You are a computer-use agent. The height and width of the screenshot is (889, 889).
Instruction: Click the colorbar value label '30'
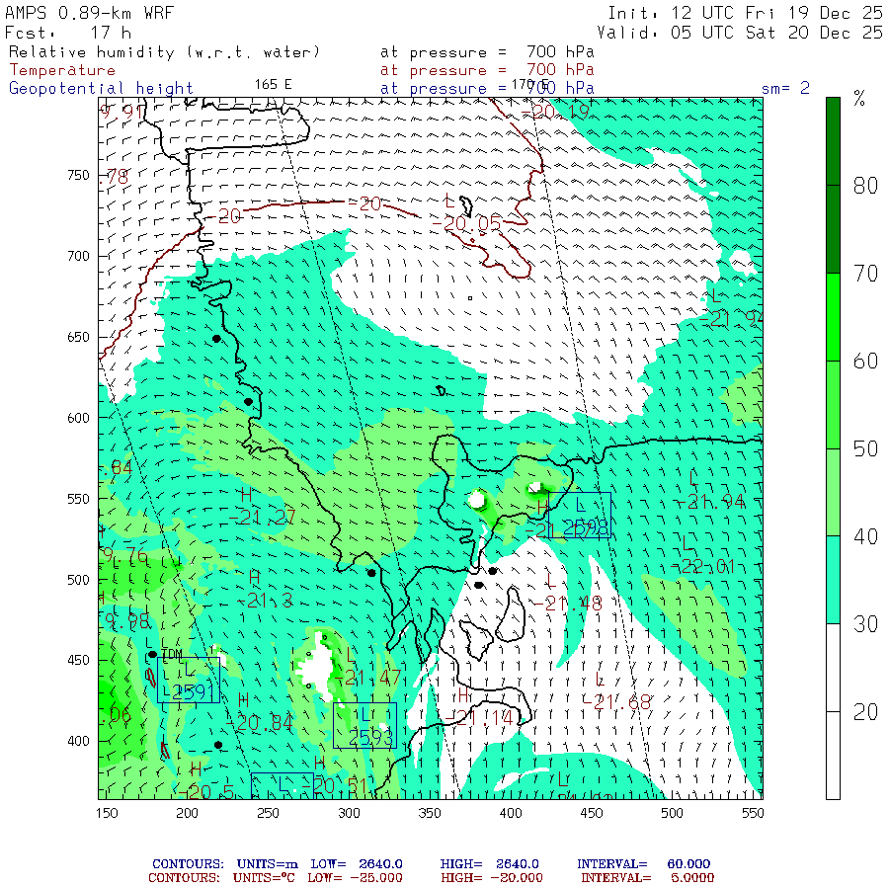click(865, 624)
